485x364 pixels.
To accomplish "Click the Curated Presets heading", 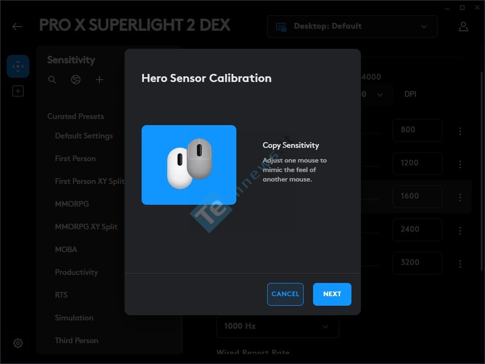I will (75, 117).
